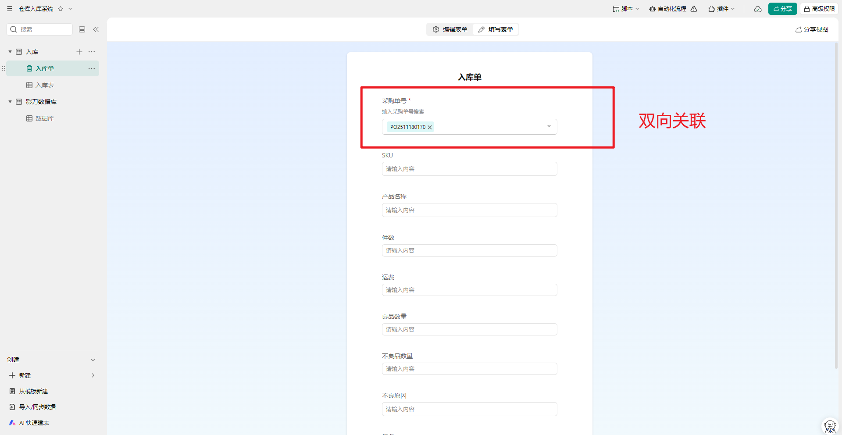Open the help assistant avatar icon
842x435 pixels.
coord(830,426)
